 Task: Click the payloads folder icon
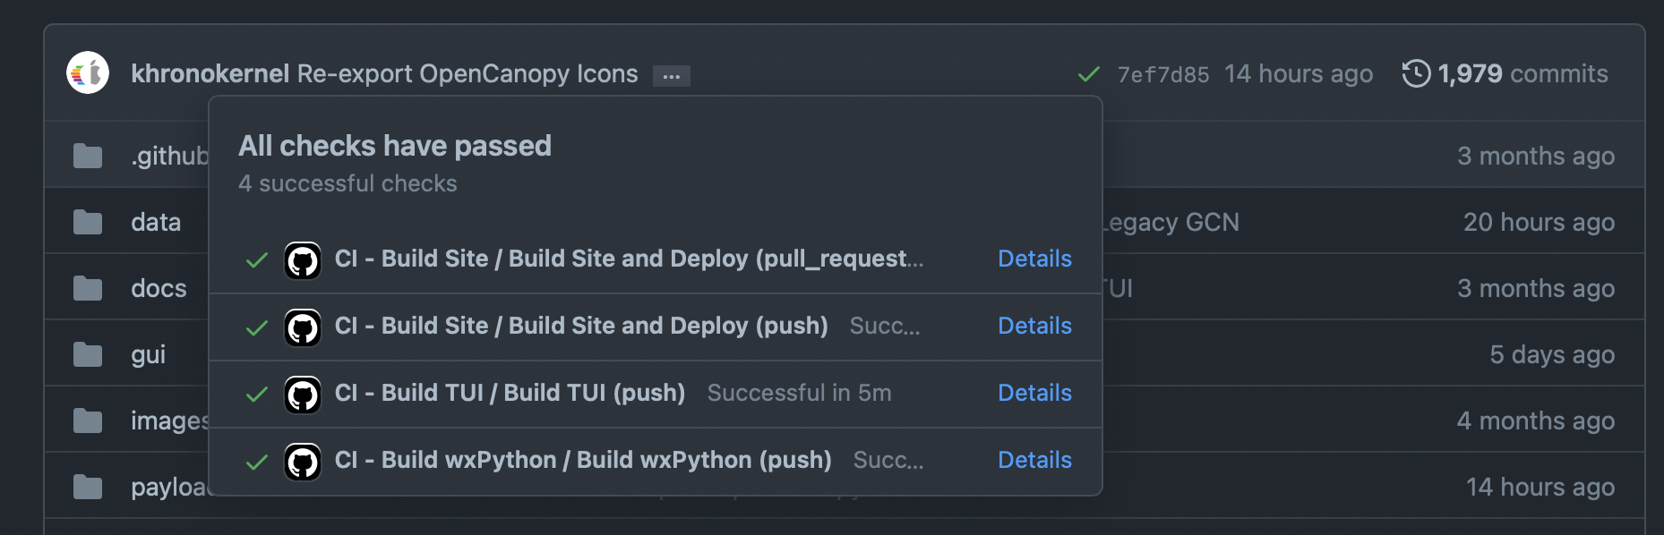point(88,487)
